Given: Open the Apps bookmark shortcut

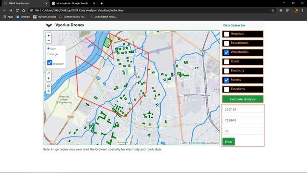Looking at the screenshot, I should pos(8,17).
